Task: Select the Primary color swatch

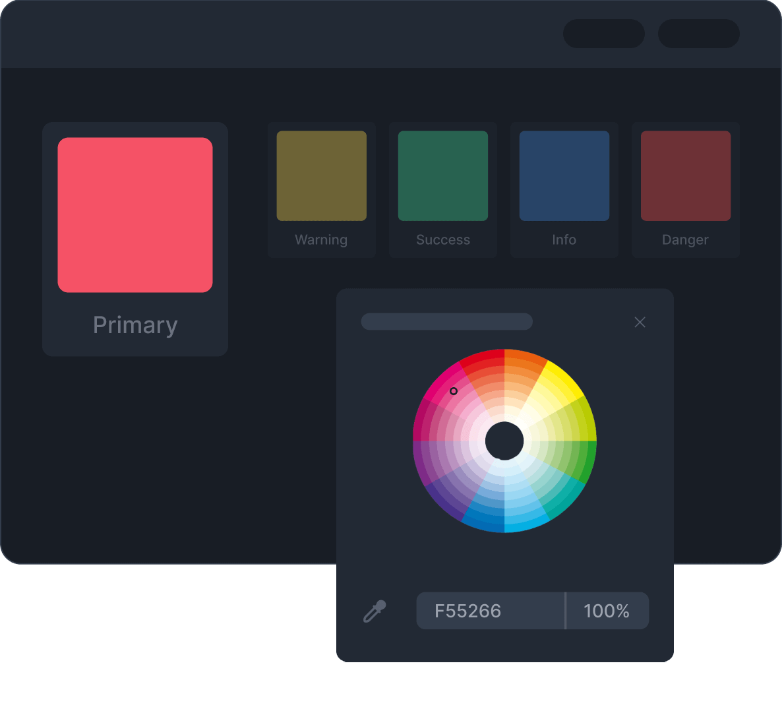Action: click(135, 214)
